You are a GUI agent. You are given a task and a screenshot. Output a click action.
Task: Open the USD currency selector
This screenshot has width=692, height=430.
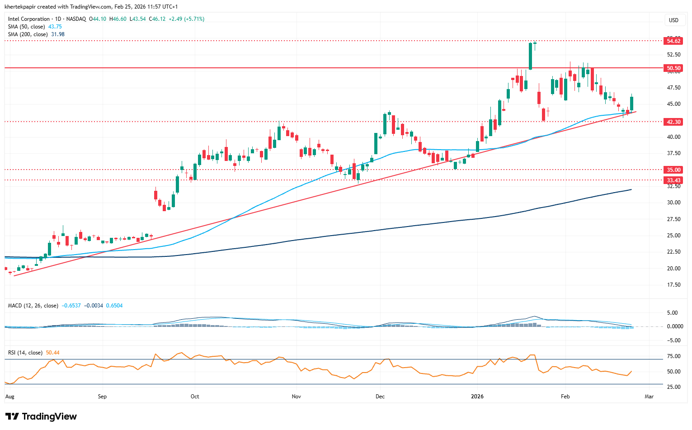click(x=673, y=20)
